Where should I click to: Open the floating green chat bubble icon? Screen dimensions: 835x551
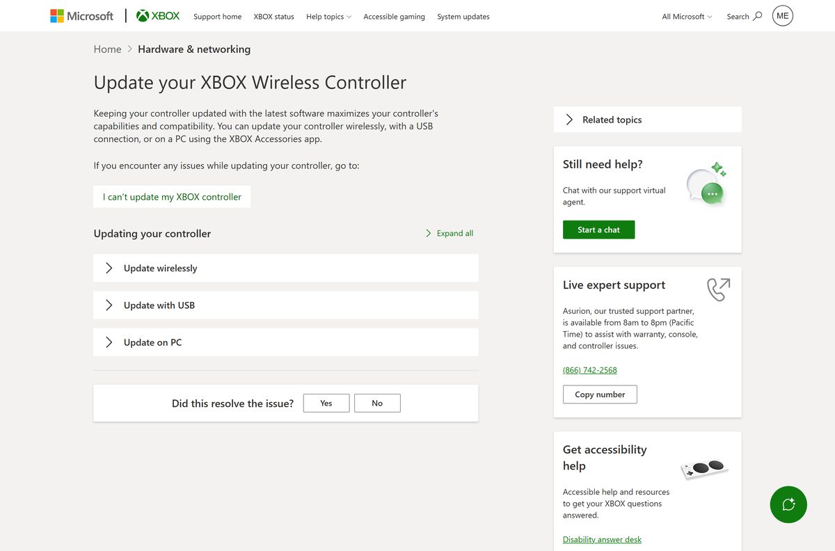[x=788, y=504]
